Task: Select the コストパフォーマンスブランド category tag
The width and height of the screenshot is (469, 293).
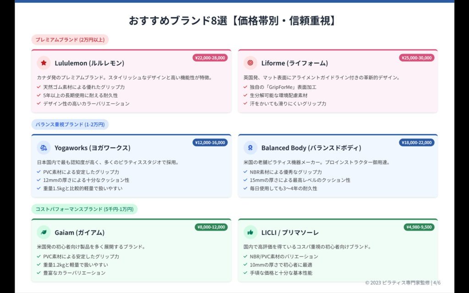Action: pos(84,209)
